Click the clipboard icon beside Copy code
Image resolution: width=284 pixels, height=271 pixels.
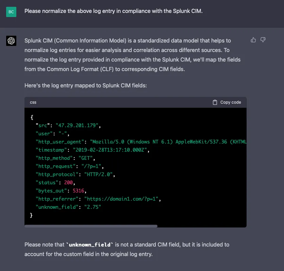(215, 102)
